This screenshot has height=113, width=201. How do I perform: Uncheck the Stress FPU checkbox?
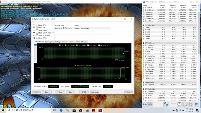[x=37, y=28]
